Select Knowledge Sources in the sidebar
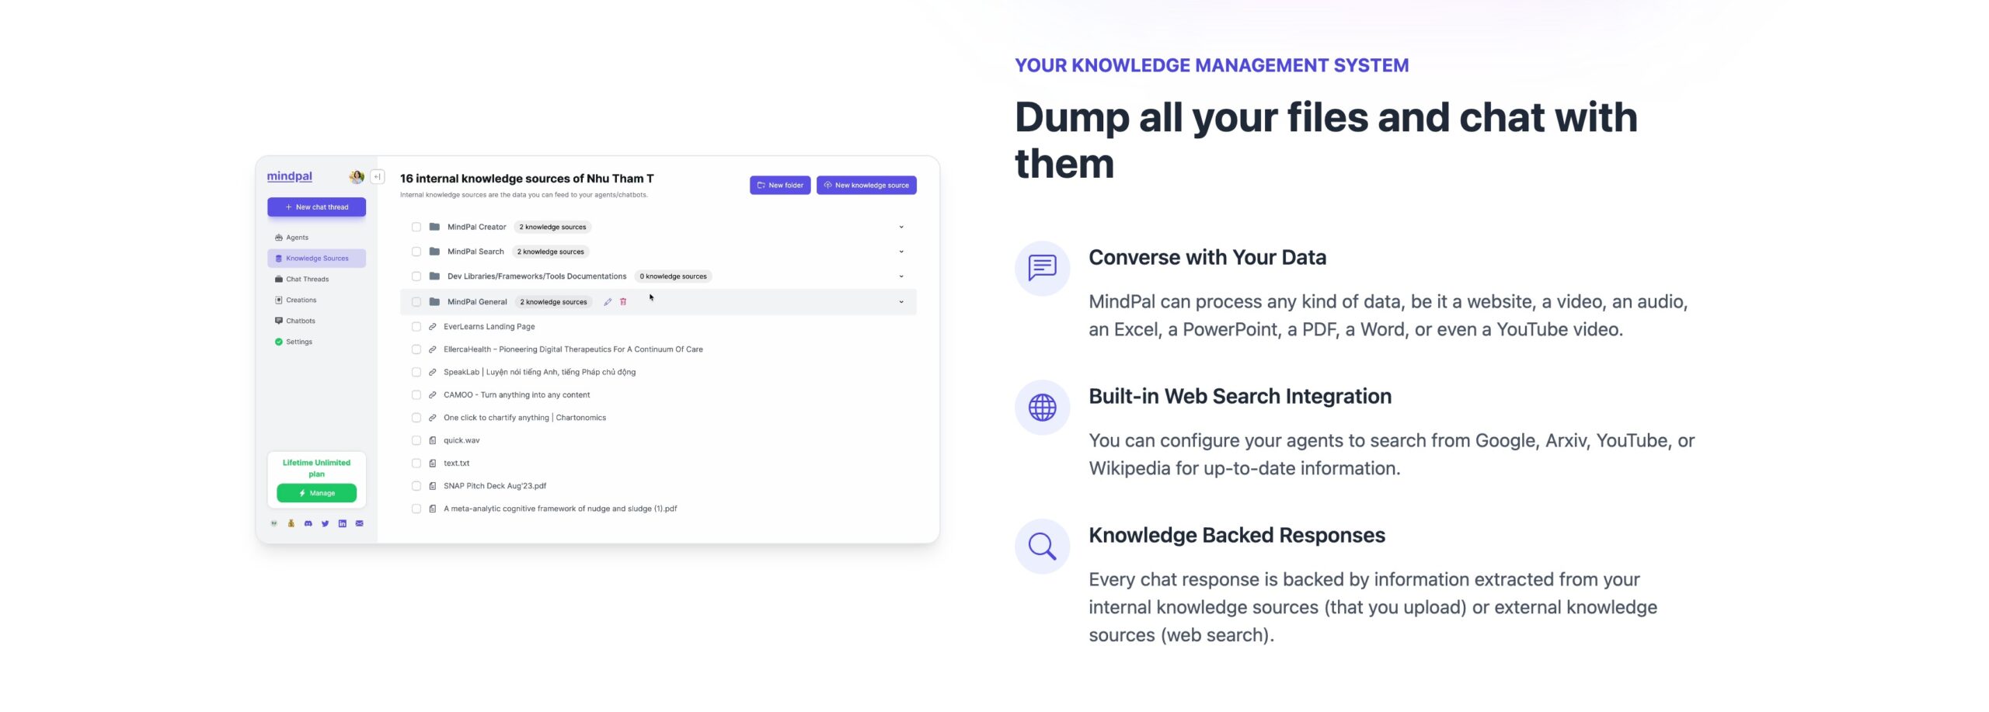 click(316, 259)
